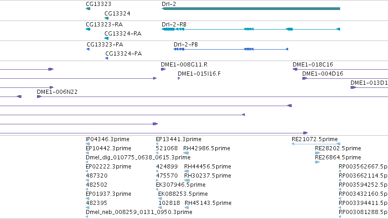Click the EP01937.3prime feature label
388x219 pixels.
(109, 194)
